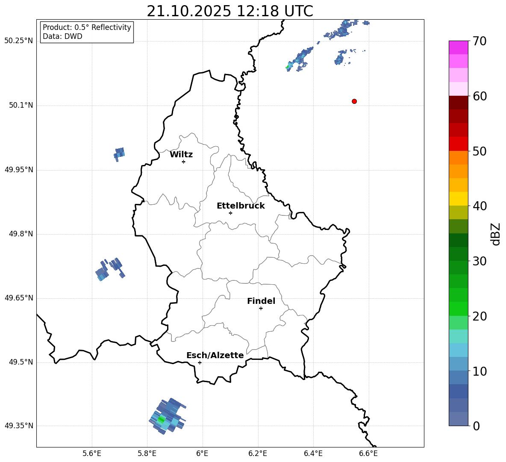Viewport: 506px width, 462px height.
Task: Click the colorbar tick label '60'
Action: [x=479, y=96]
